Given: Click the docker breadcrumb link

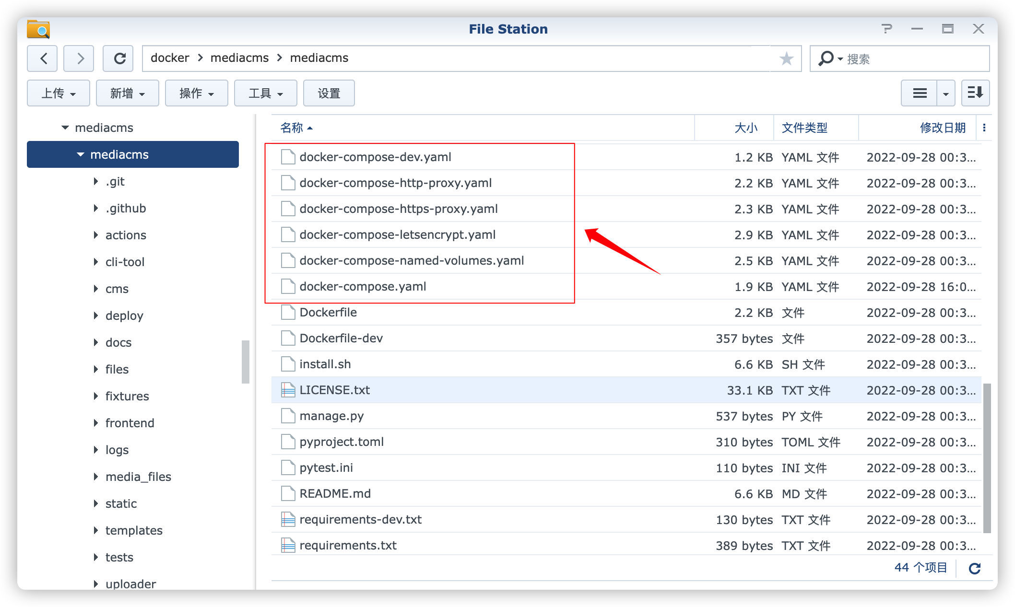Looking at the screenshot, I should pyautogui.click(x=170, y=58).
